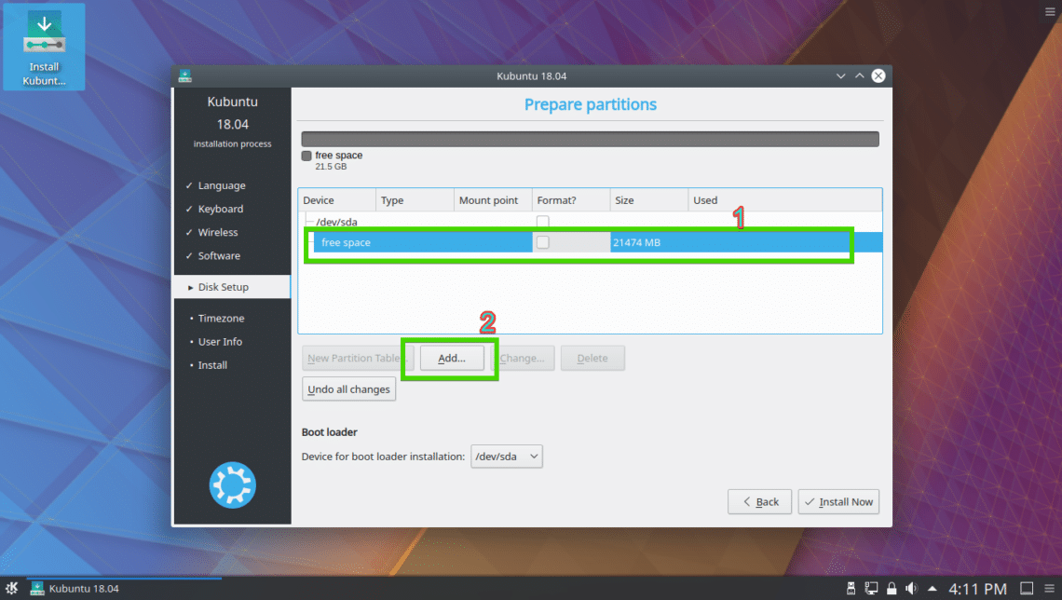Open the network connections tray icon
This screenshot has width=1062, height=600.
[x=871, y=589]
